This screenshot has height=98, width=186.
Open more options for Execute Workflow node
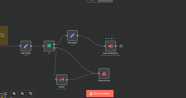tap(115, 39)
